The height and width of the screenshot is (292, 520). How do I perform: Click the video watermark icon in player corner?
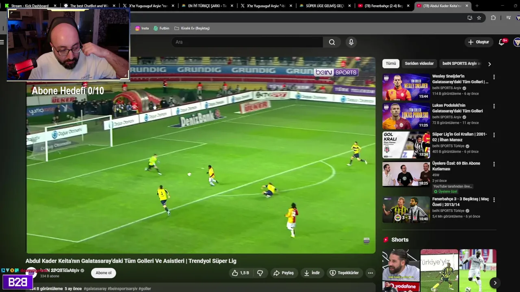point(366,240)
